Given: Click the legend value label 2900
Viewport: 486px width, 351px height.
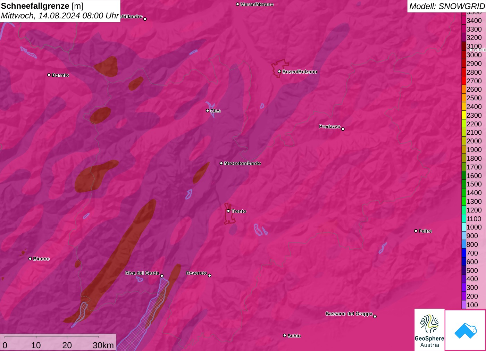Looking at the screenshot, I should (x=474, y=64).
